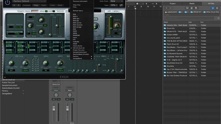Image resolution: width=221 pixels, height=124 pixels.
Task: Go to Project folder in file browser
Action: (x=196, y=8)
